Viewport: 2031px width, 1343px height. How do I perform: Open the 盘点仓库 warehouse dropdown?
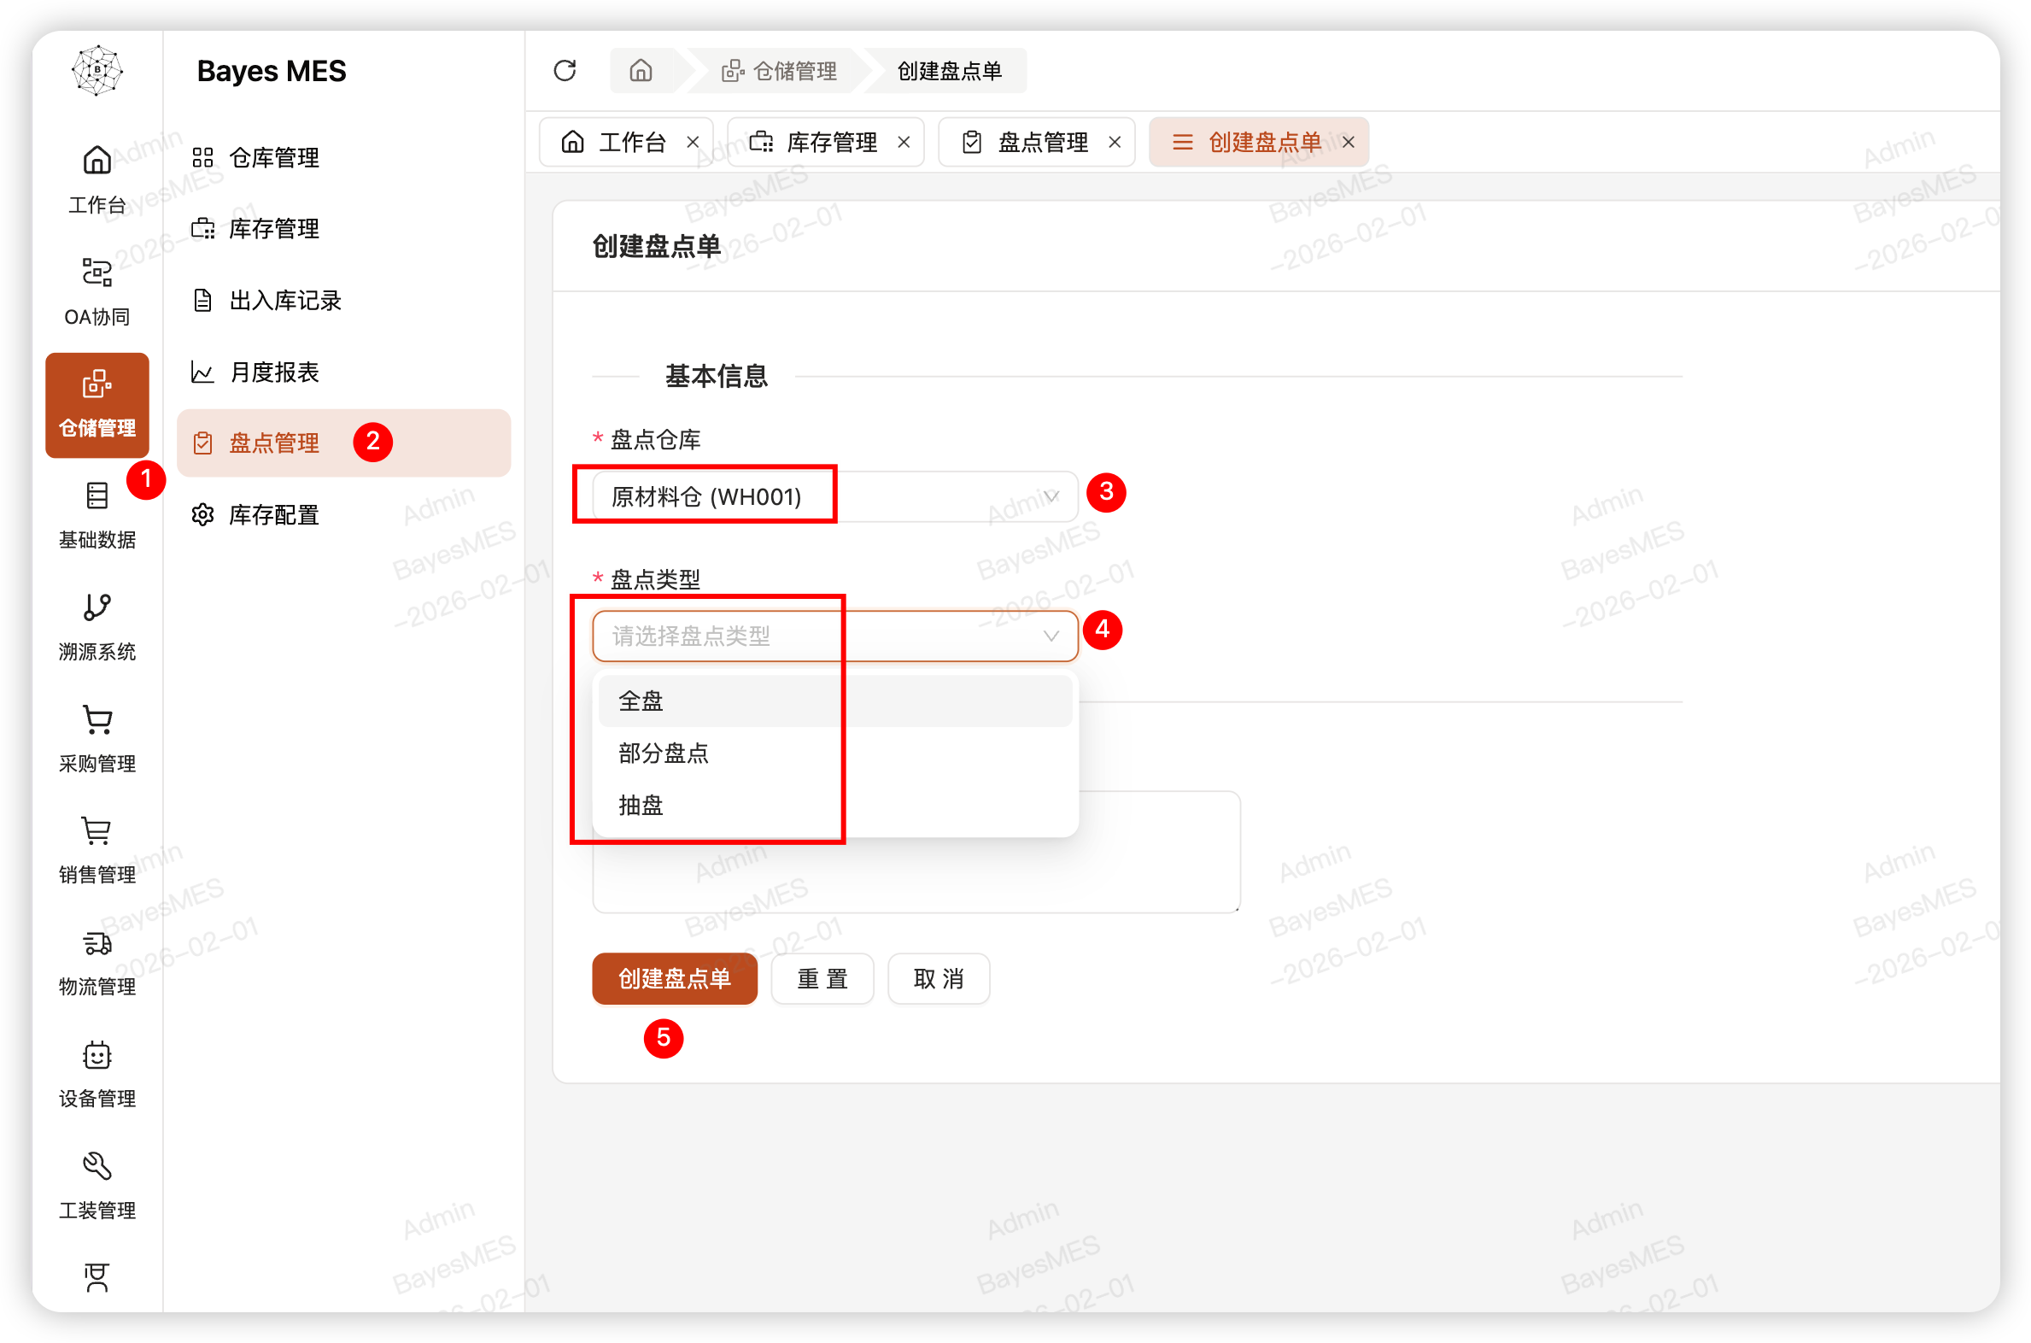(824, 495)
